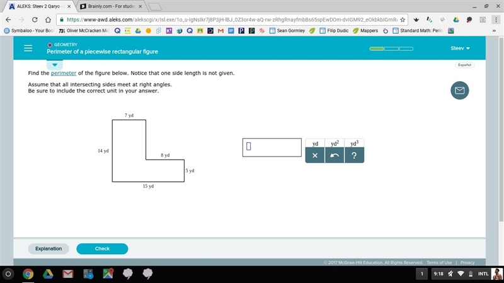Open help with the question mark button
Viewport: 504px width, 283px height.
(x=354, y=155)
